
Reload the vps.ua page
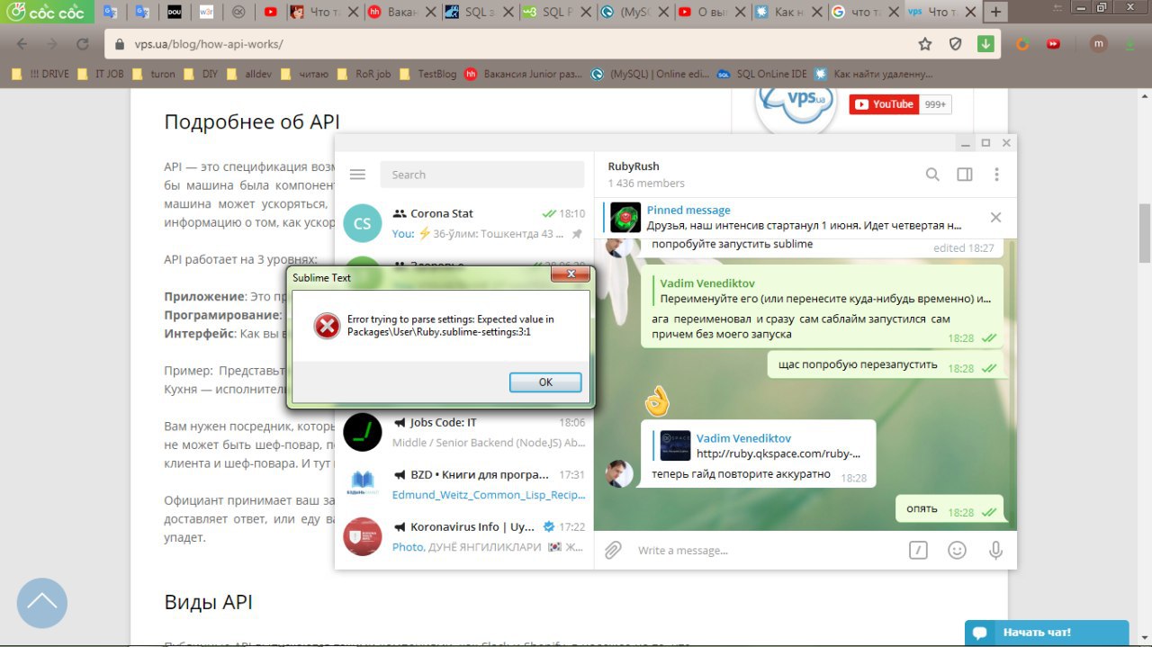[82, 44]
